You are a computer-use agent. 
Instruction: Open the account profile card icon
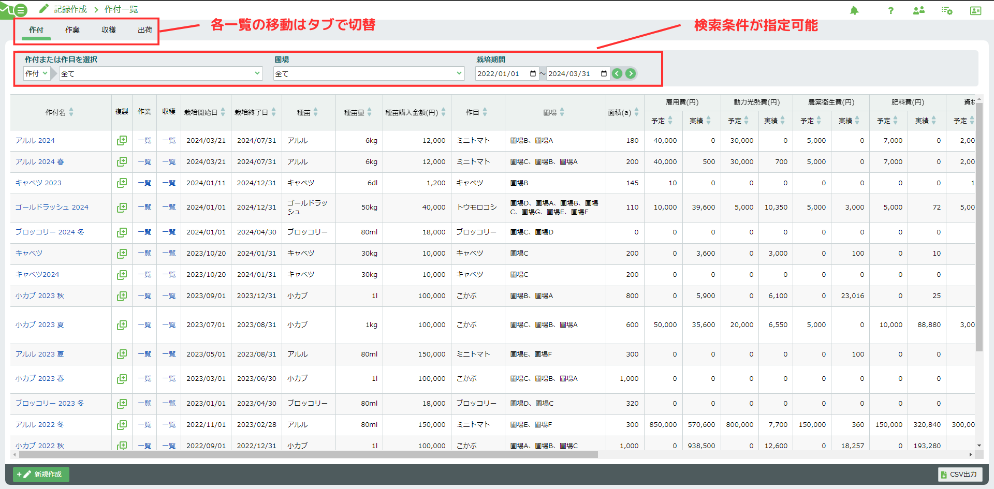pos(975,10)
